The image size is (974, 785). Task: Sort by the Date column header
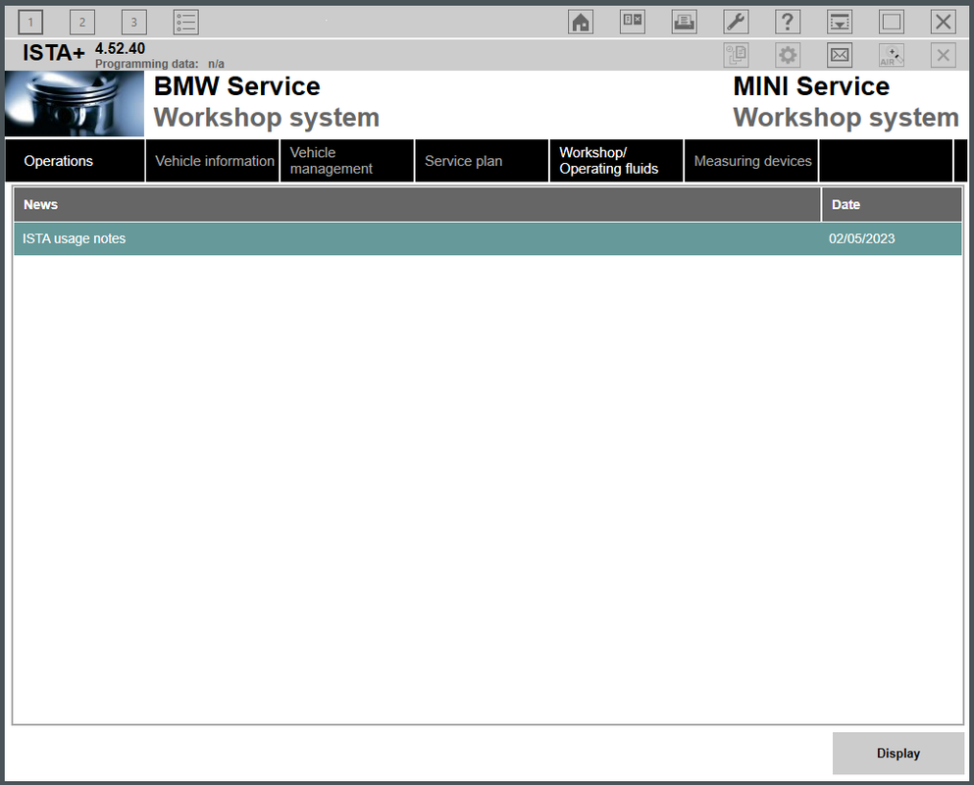tap(892, 204)
